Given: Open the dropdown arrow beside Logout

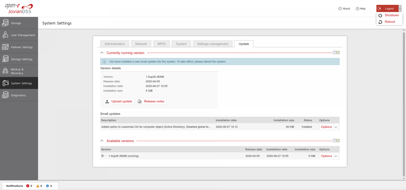Looking at the screenshot, I should [x=400, y=9].
